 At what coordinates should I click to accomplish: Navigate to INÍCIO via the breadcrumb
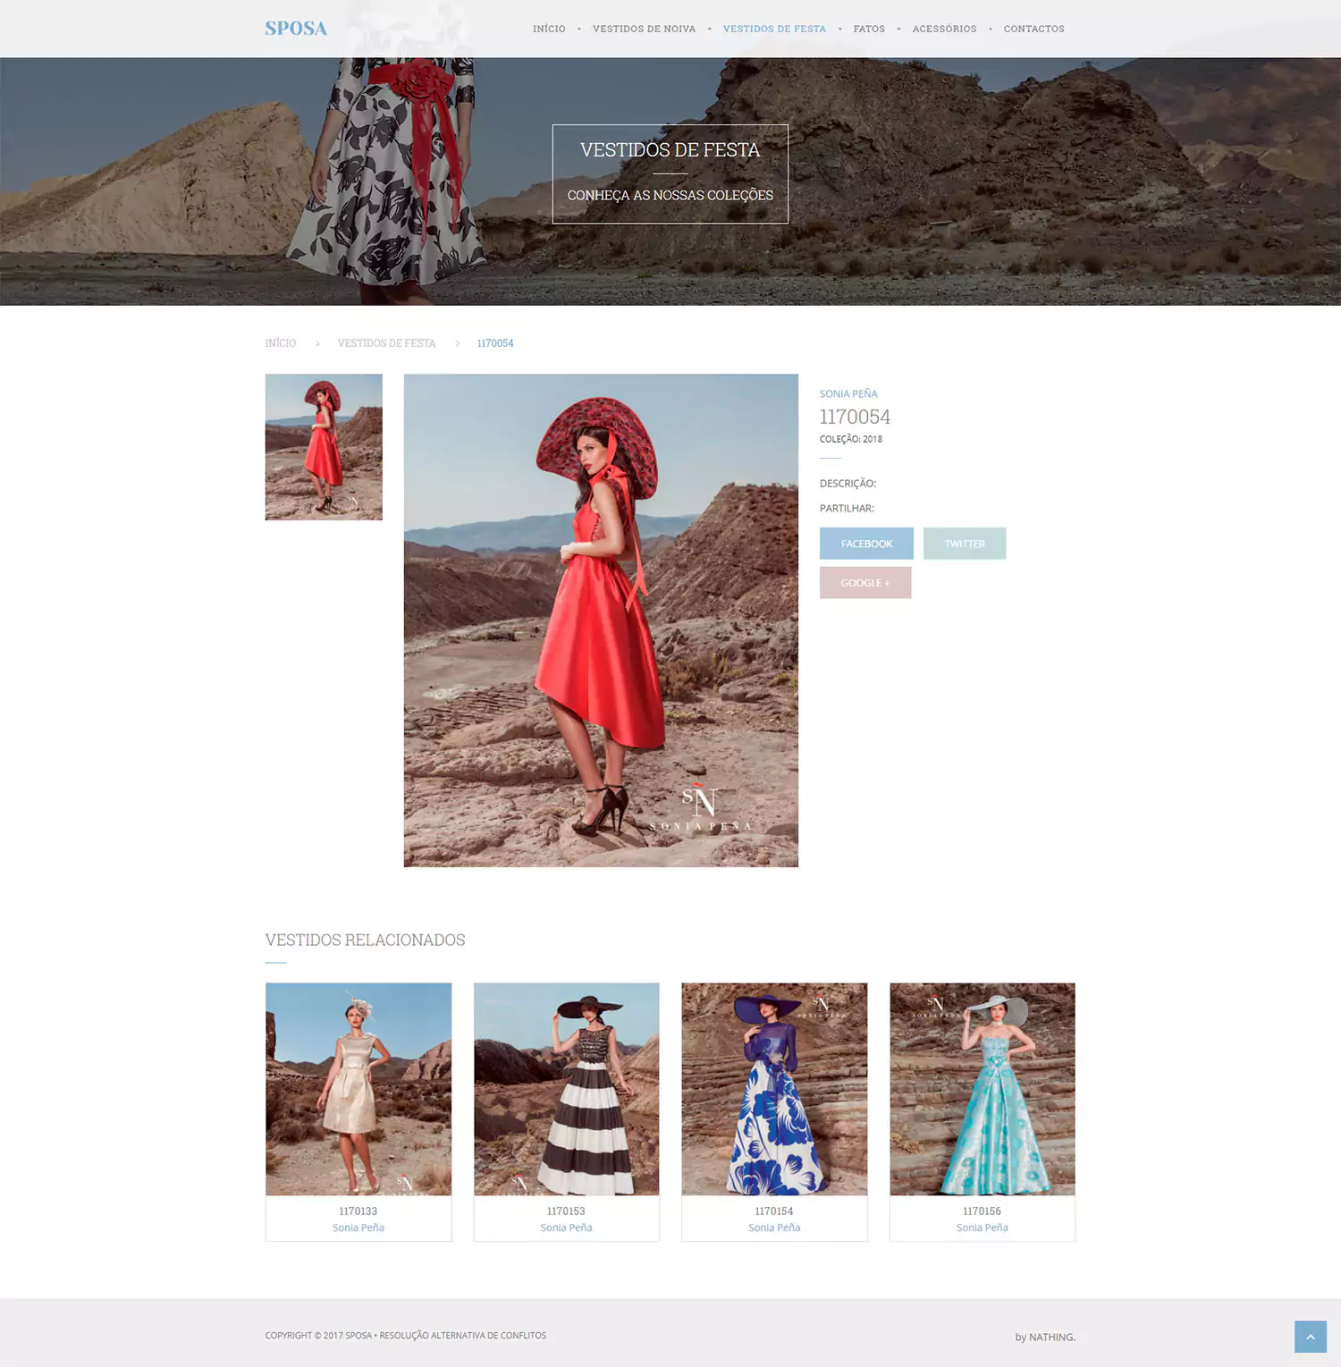pyautogui.click(x=280, y=342)
